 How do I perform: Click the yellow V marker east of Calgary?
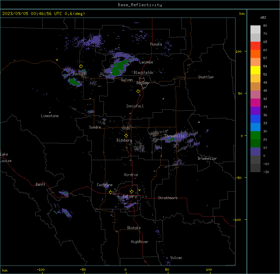(x=139, y=190)
